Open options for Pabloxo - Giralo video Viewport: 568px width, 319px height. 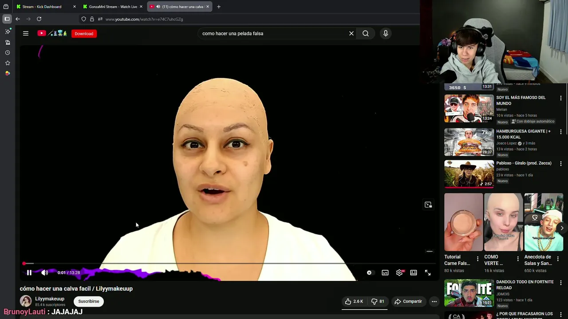point(560,163)
